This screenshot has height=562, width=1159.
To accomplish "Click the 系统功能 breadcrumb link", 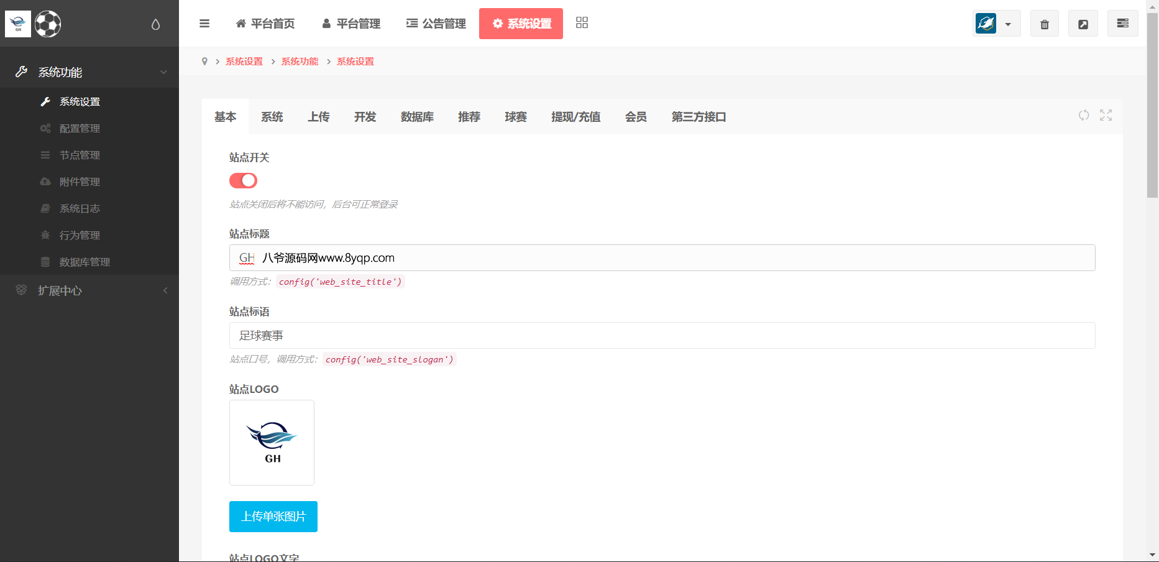I will click(300, 62).
